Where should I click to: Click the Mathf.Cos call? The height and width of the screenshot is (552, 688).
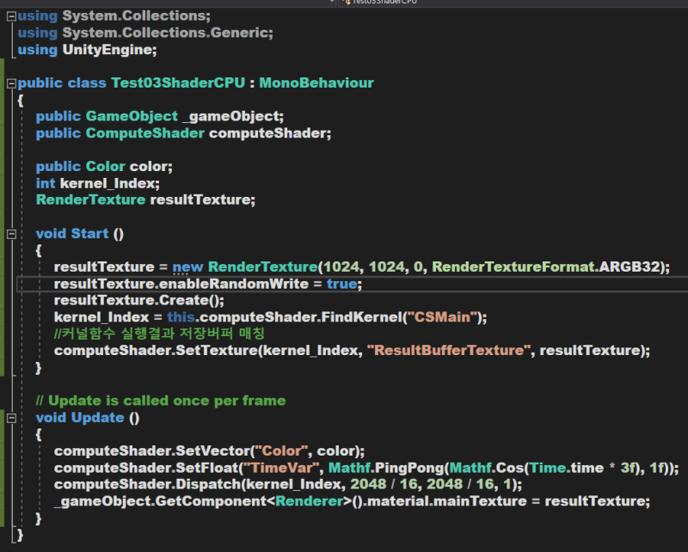tap(486, 468)
